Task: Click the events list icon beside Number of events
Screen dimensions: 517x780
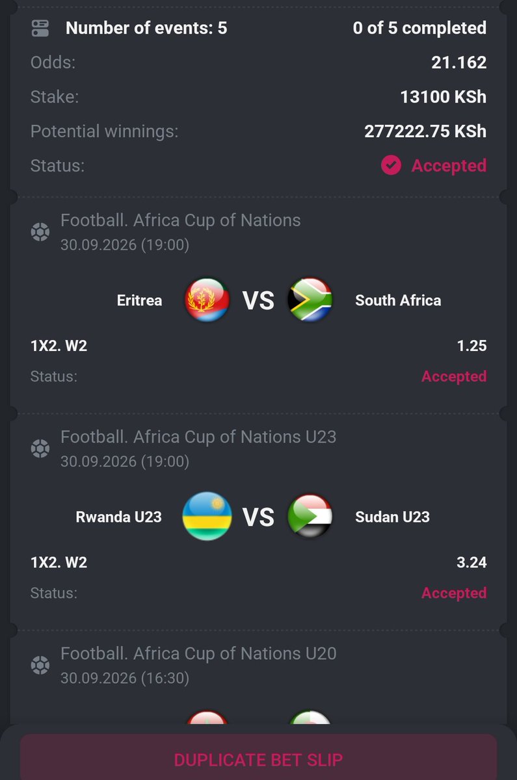Action: click(40, 28)
